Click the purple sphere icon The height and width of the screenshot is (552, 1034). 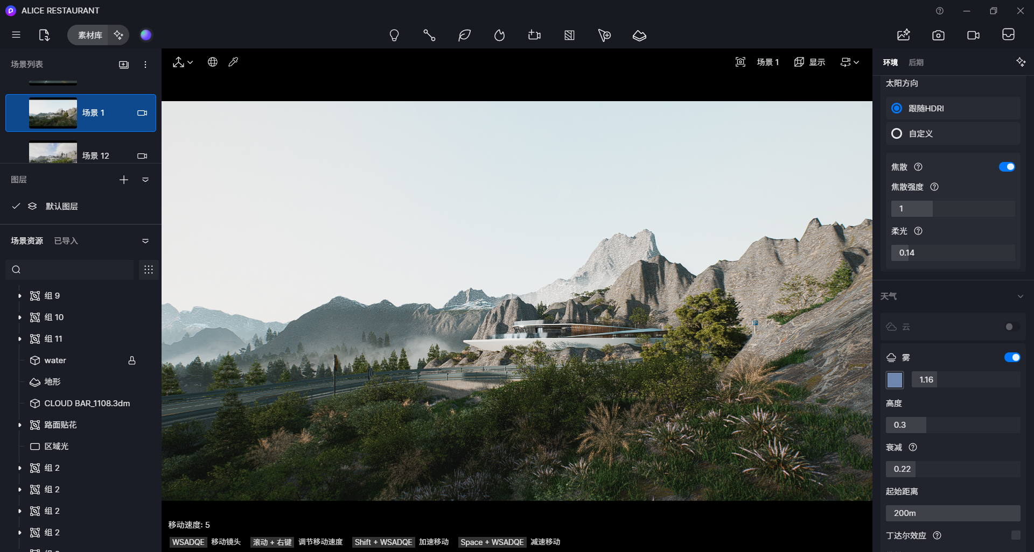click(x=146, y=35)
